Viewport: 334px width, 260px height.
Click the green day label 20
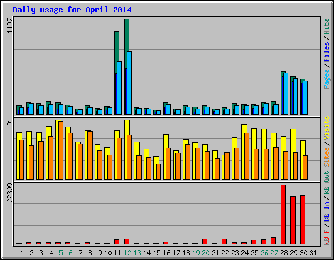click(205, 253)
